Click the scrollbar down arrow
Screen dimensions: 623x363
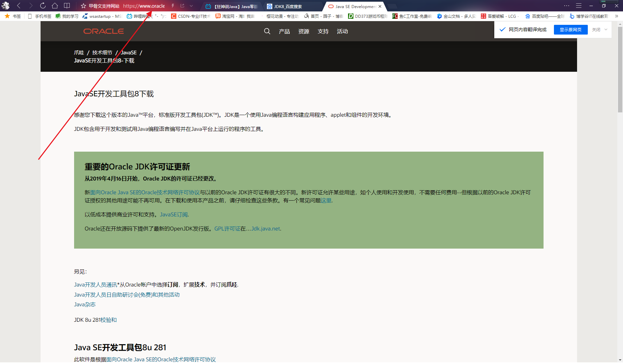click(x=620, y=360)
